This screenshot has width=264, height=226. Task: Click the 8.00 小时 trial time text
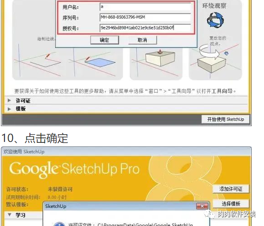pos(57,197)
